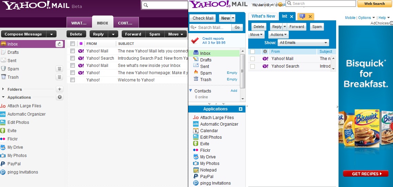Open the Show All Emails dropdown

[x=303, y=43]
